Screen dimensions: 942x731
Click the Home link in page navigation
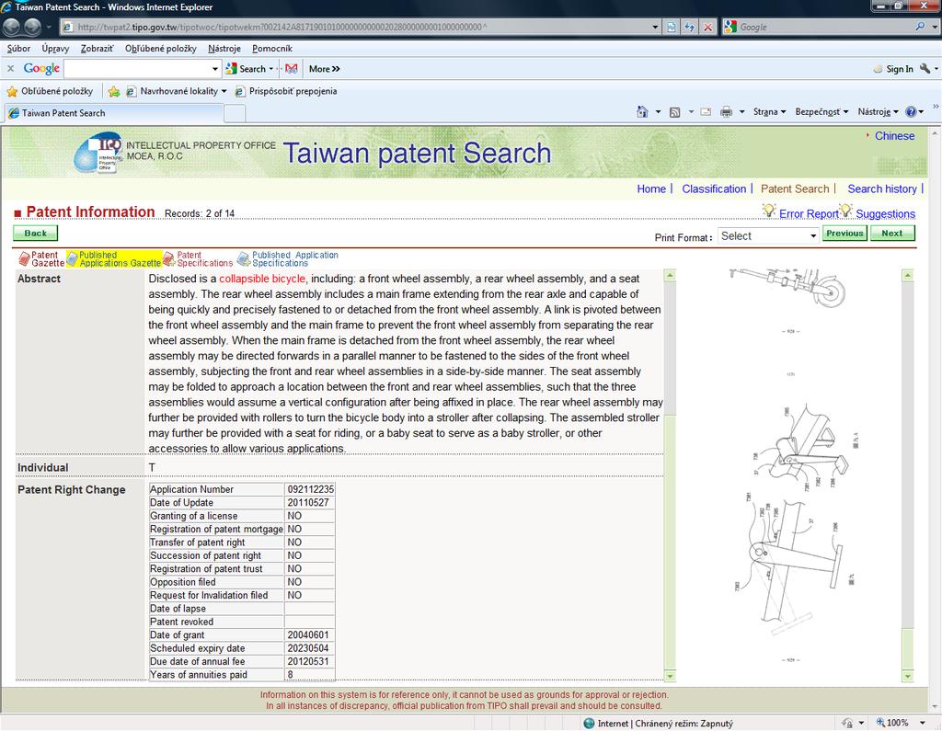point(651,188)
